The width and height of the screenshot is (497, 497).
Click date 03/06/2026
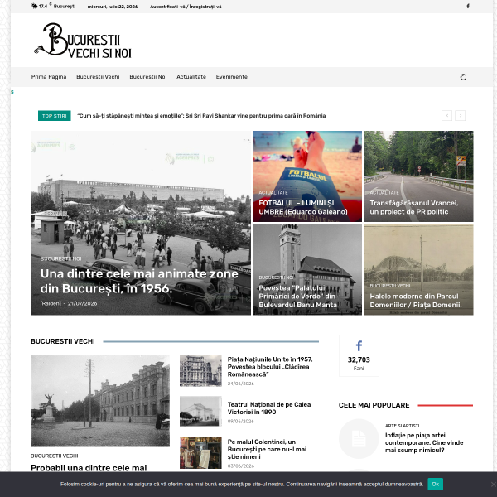241,466
